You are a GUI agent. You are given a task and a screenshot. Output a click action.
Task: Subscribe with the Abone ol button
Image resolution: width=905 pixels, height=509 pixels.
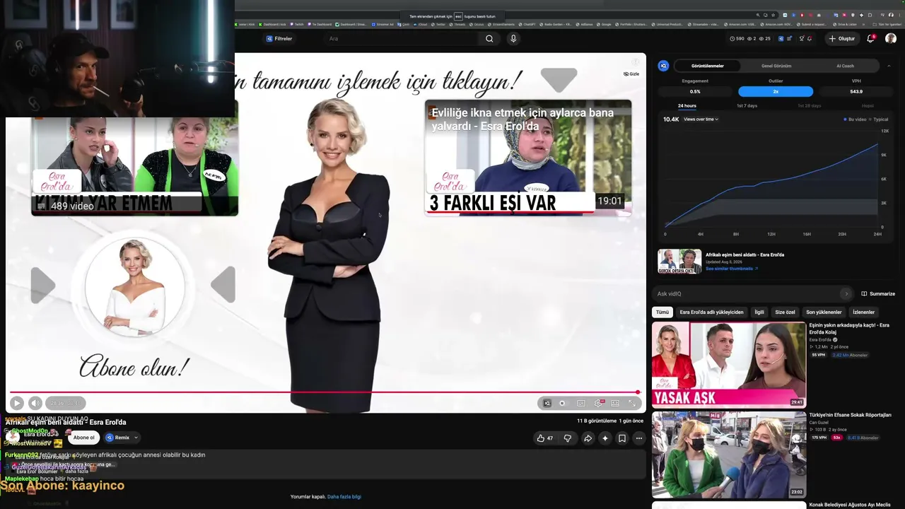click(x=83, y=438)
